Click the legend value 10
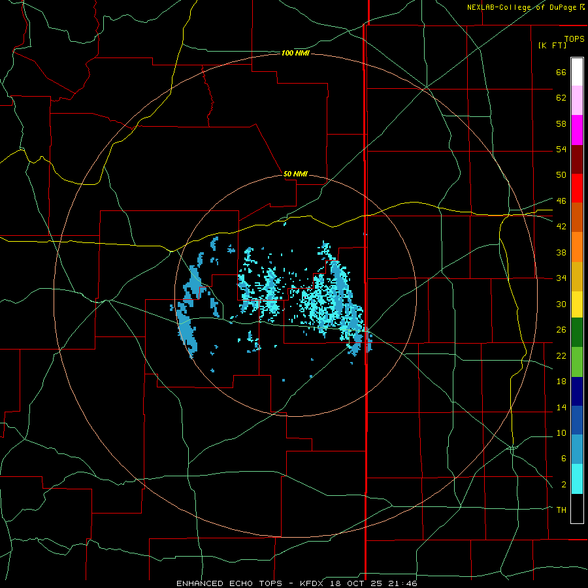 point(561,433)
